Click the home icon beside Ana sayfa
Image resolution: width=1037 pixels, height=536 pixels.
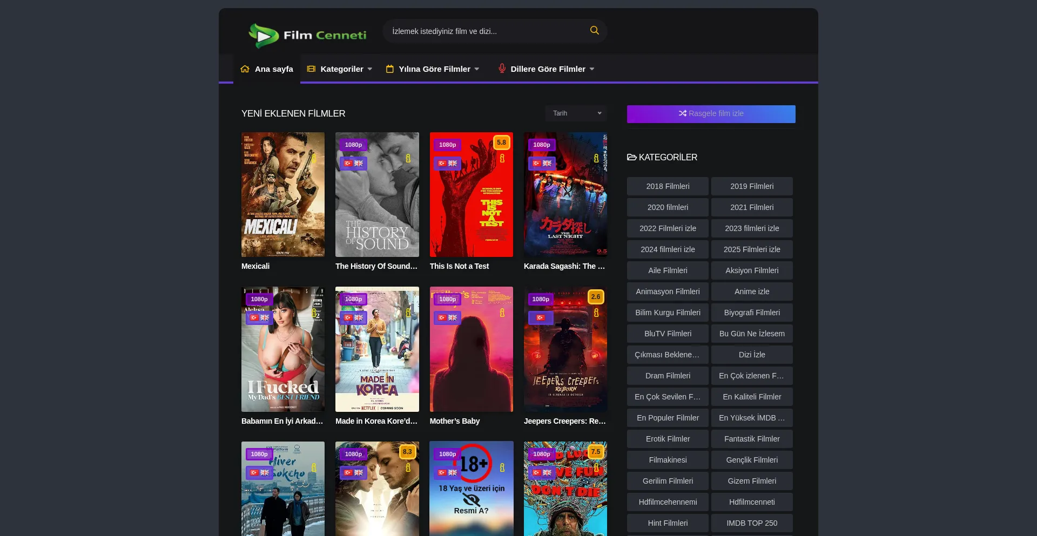(245, 69)
